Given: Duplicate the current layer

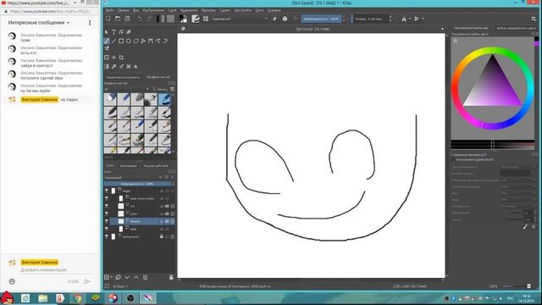Looking at the screenshot, I should [x=119, y=277].
